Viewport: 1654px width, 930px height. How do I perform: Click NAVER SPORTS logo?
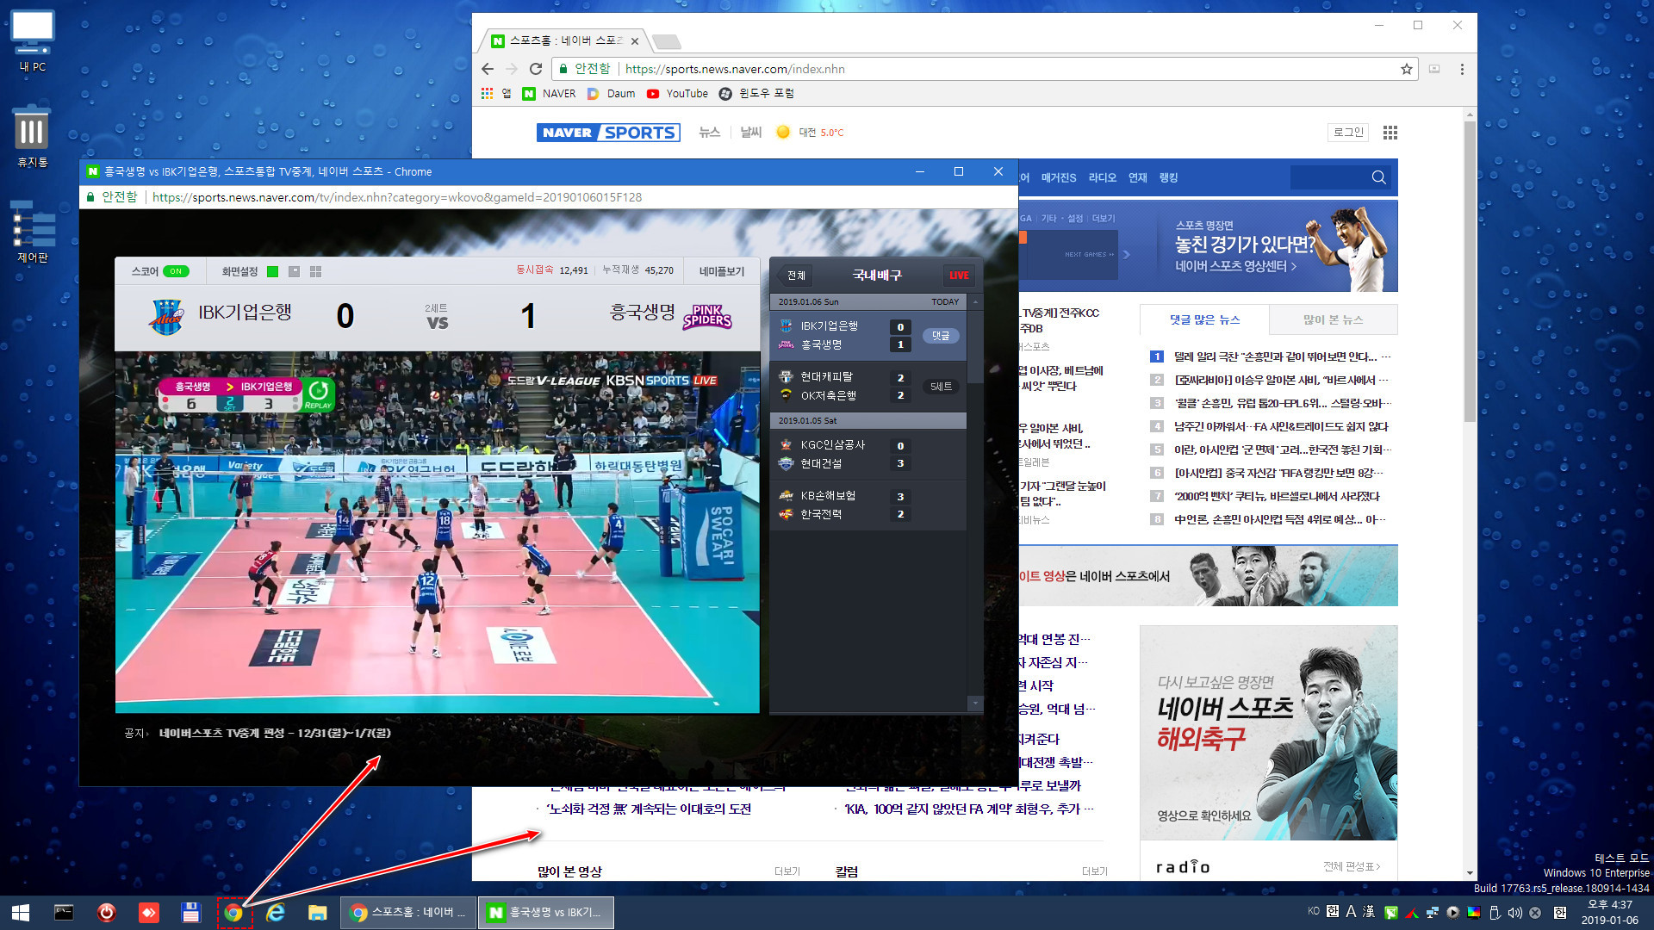608,133
